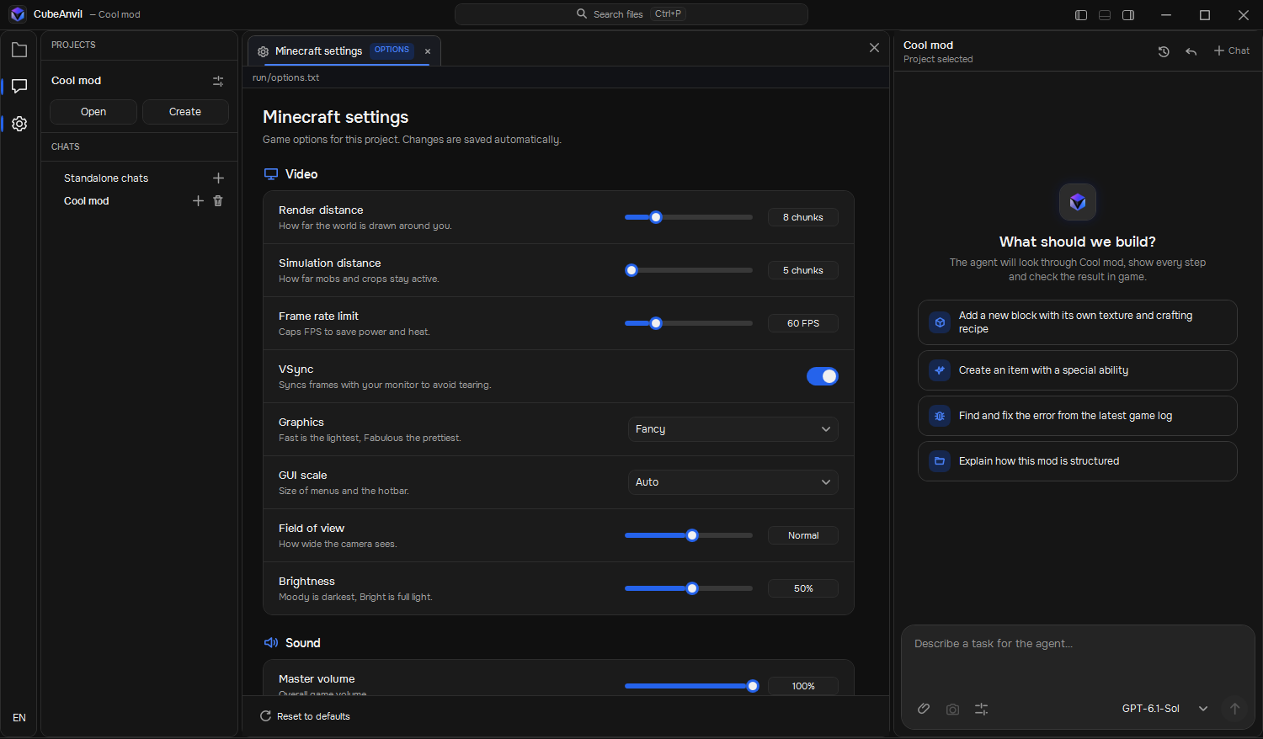Select Create an item with special ability
The height and width of the screenshot is (739, 1263).
(1077, 370)
